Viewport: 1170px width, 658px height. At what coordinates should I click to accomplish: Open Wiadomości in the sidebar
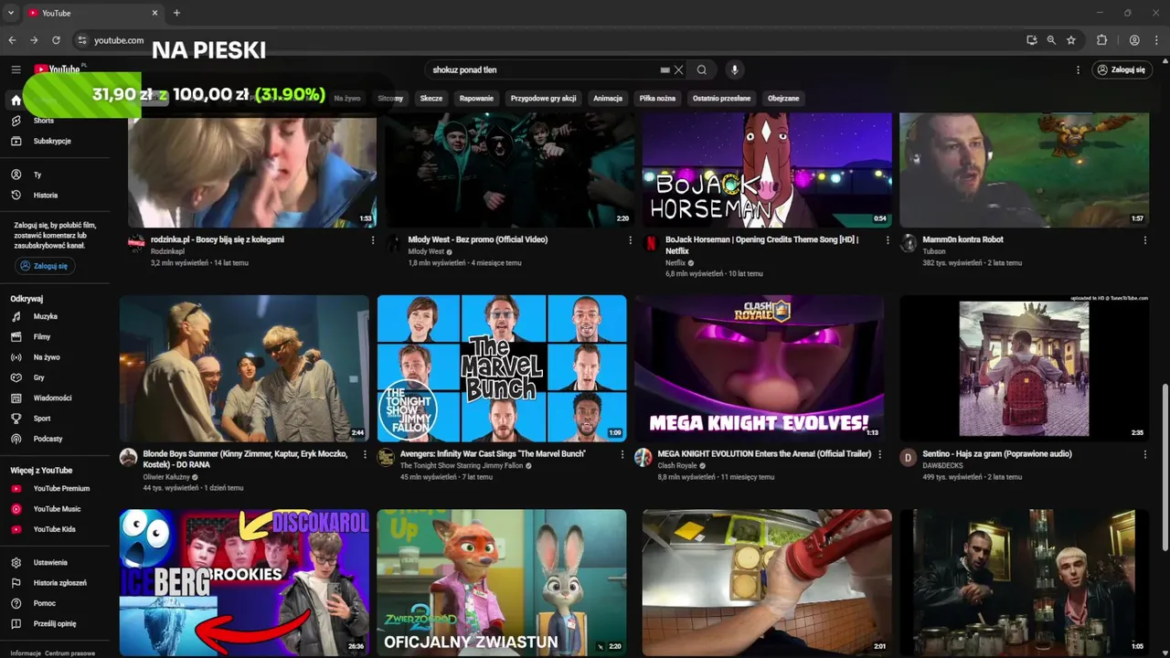[x=52, y=398]
